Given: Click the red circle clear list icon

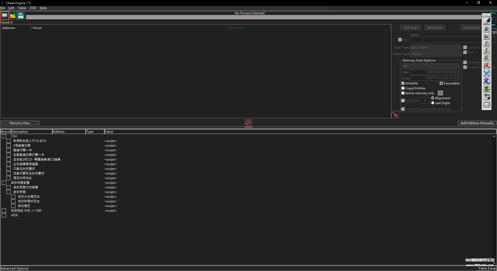Looking at the screenshot, I should pyautogui.click(x=248, y=123).
